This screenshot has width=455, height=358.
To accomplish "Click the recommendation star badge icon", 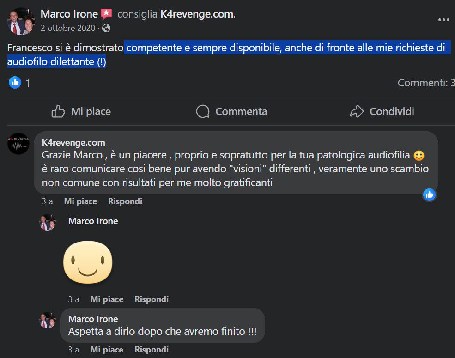I will click(x=106, y=14).
